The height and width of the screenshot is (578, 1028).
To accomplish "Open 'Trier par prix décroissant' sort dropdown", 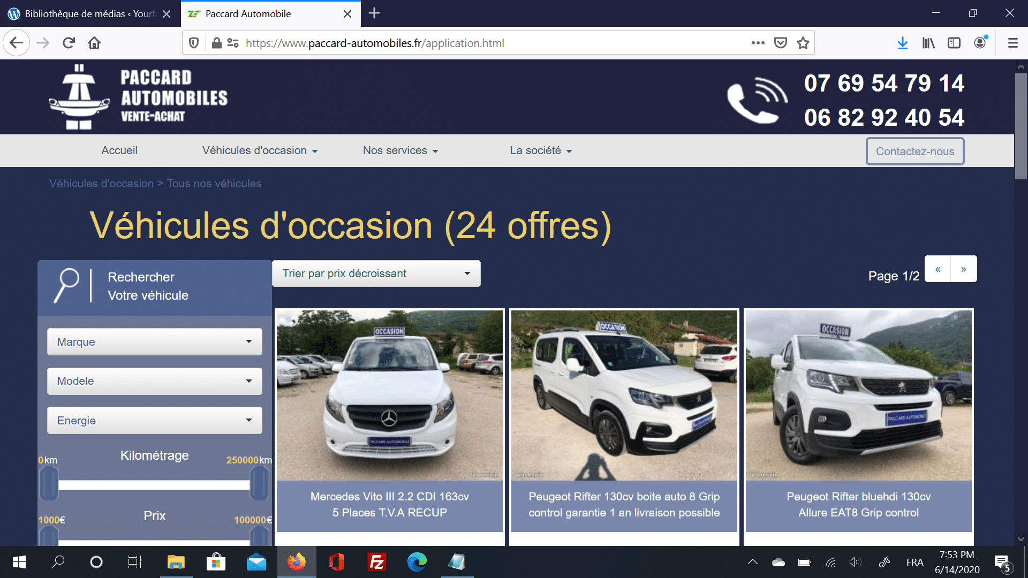I will point(376,273).
